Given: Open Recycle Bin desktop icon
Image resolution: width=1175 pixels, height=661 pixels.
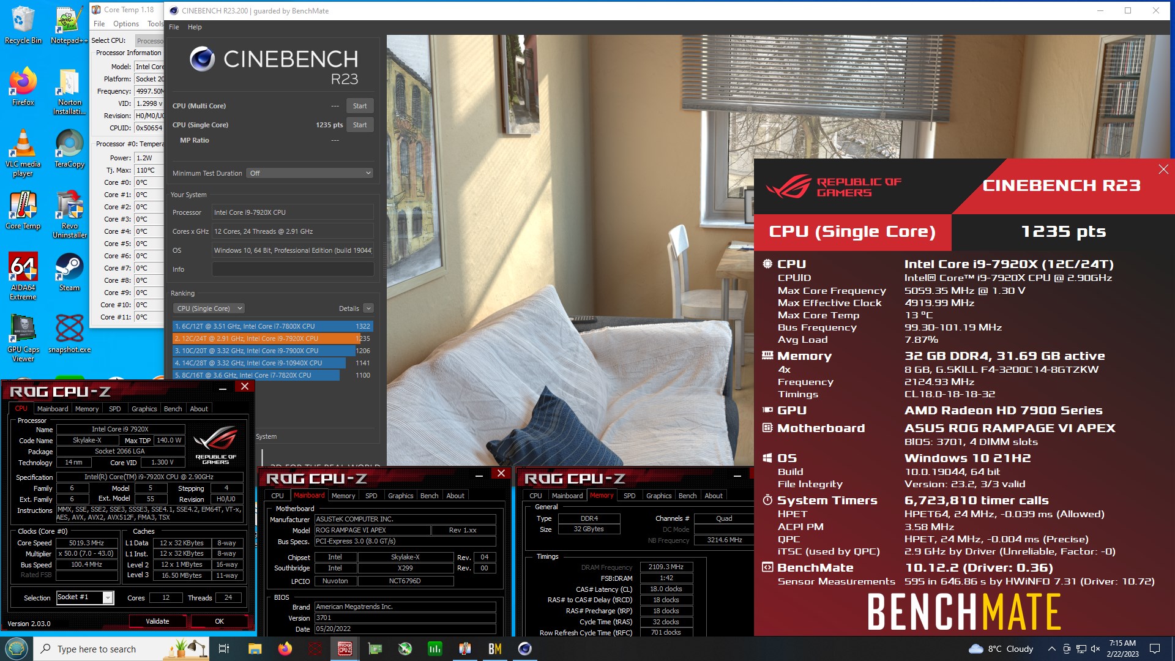Looking at the screenshot, I should (23, 25).
